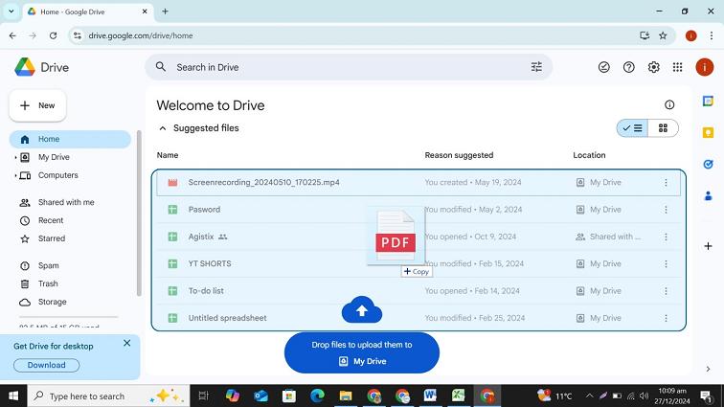Click the New button
This screenshot has width=724, height=407.
coord(37,105)
